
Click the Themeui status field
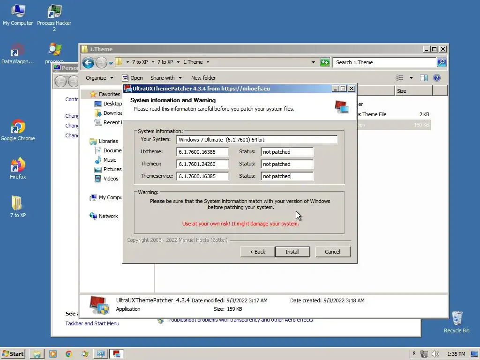tap(287, 164)
